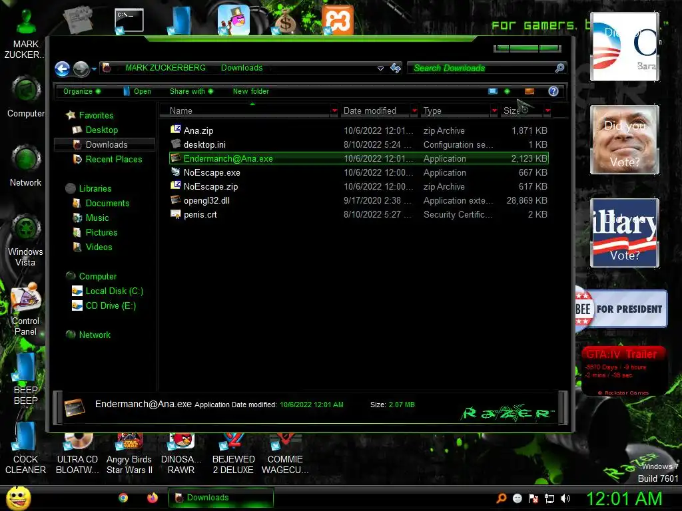Image resolution: width=682 pixels, height=511 pixels.
Task: Click Network in the navigation pane
Action: click(x=89, y=335)
